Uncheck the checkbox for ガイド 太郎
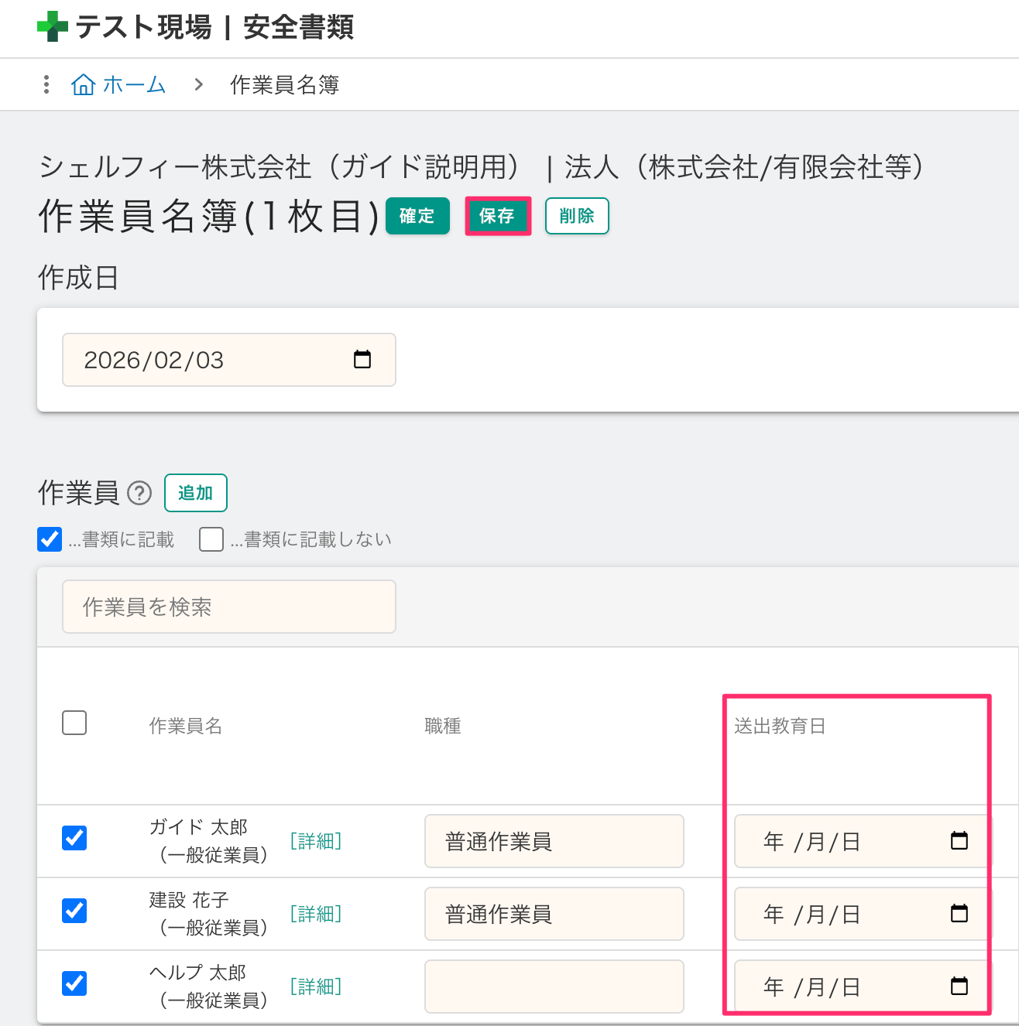Viewport: 1019px width, 1026px height. tap(74, 838)
